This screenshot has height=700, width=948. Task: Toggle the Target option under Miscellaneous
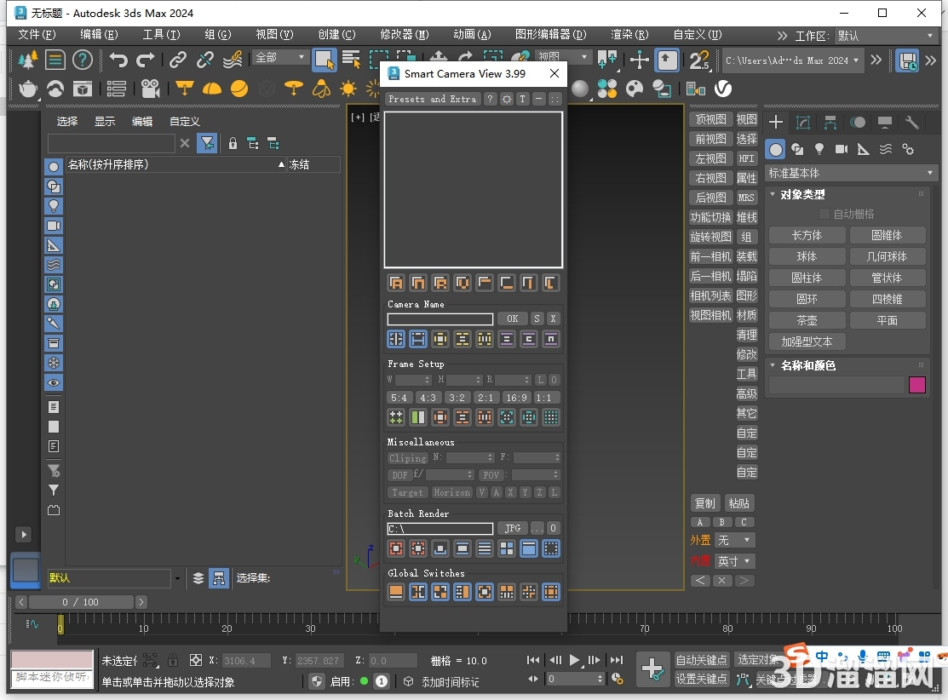pos(406,492)
